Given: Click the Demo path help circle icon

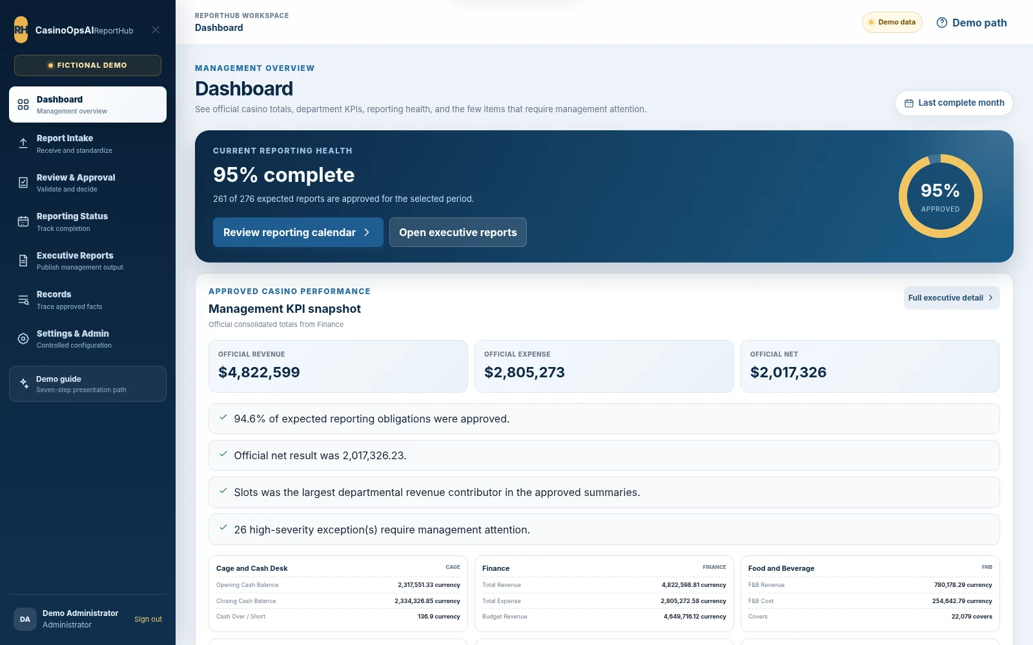Looking at the screenshot, I should point(942,23).
